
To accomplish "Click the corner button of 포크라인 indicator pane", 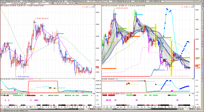I will (x=193, y=79).
